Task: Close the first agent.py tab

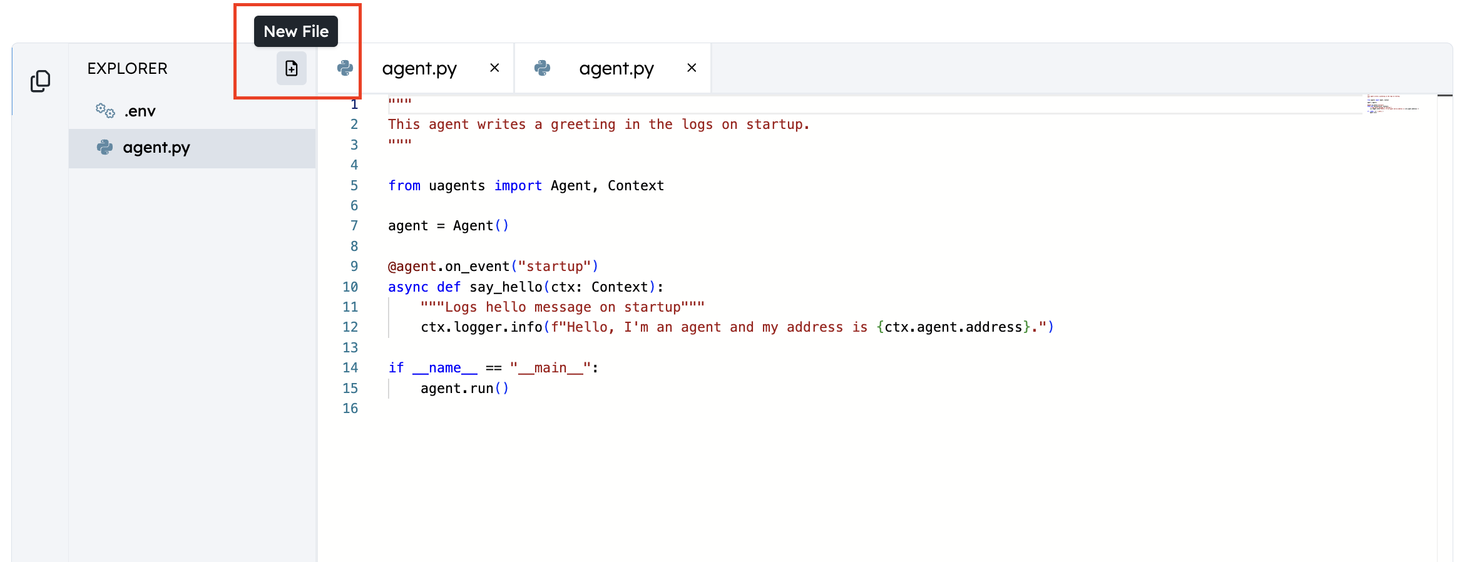Action: click(x=494, y=68)
